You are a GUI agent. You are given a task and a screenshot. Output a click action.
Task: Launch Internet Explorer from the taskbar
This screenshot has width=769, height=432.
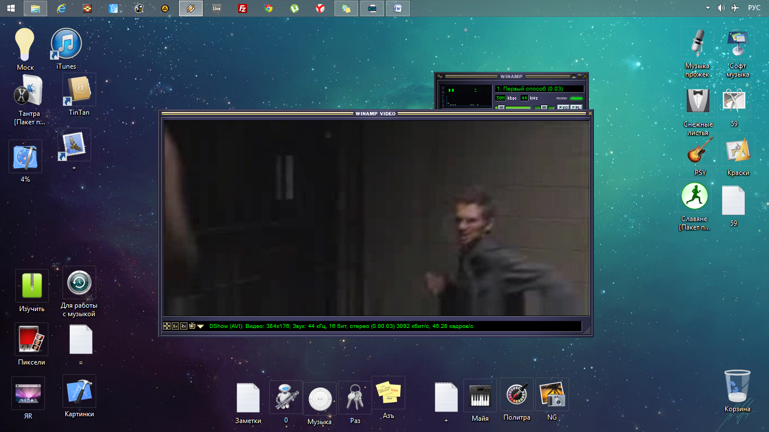pos(61,8)
